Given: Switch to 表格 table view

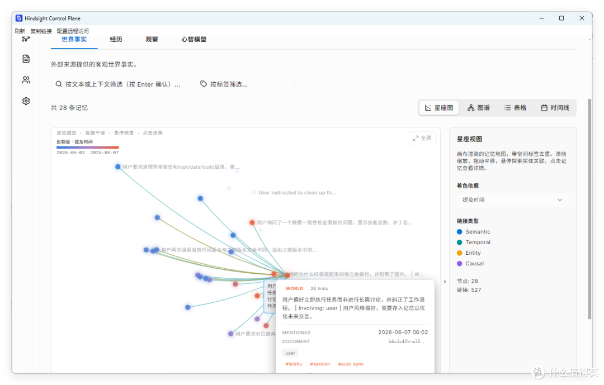Looking at the screenshot, I should coord(516,108).
